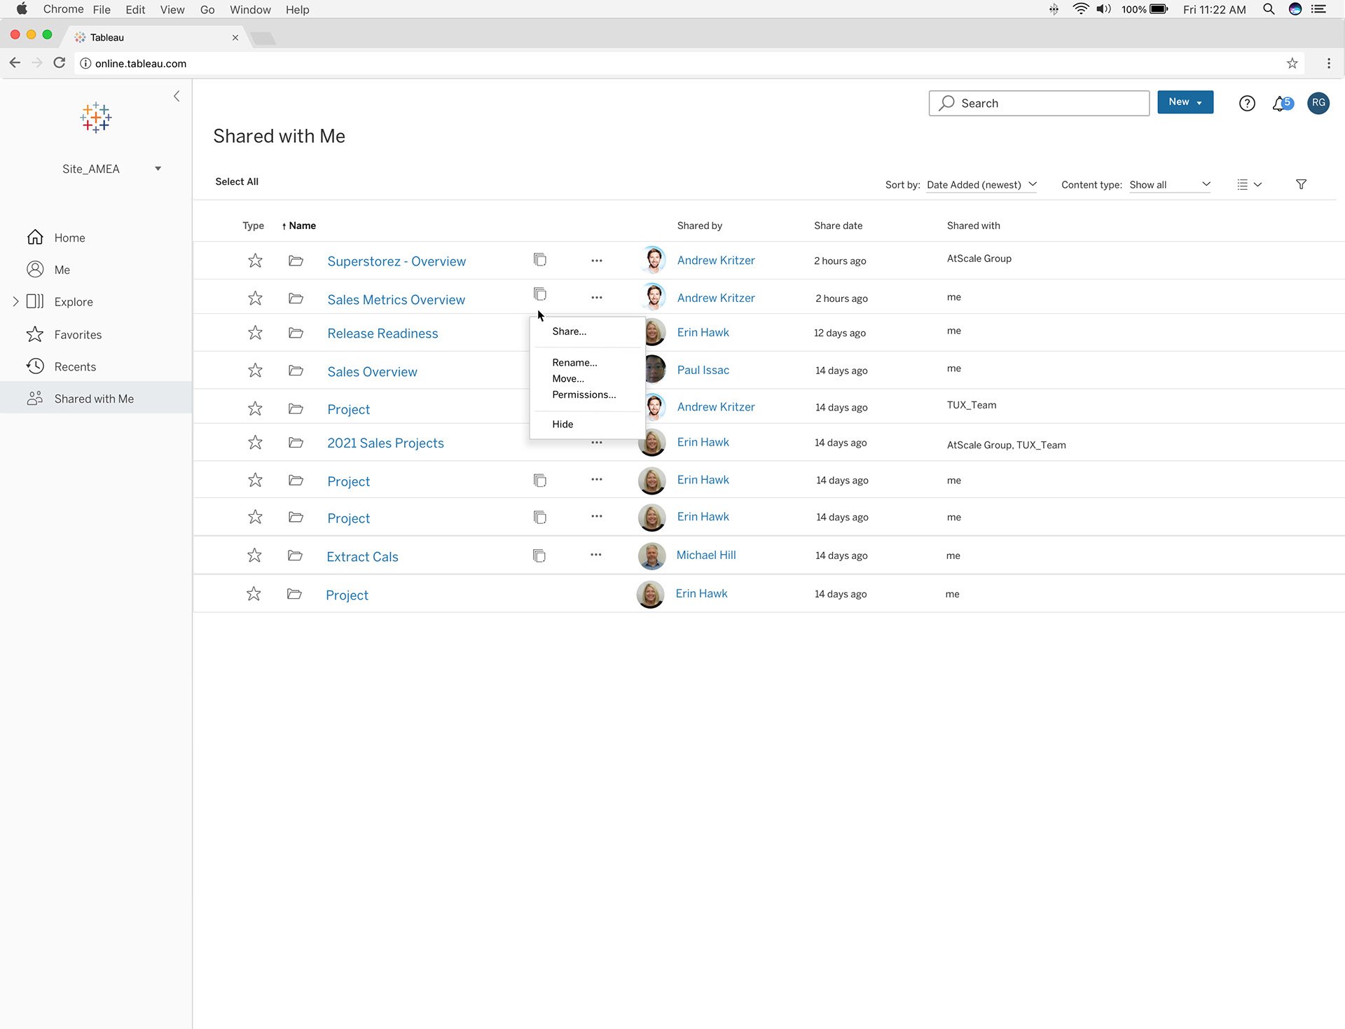The height and width of the screenshot is (1029, 1345).
Task: Star the Release Readiness project
Action: (255, 333)
